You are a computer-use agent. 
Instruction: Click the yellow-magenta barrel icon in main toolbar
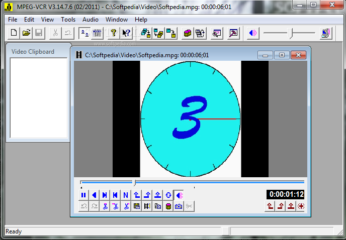188,33
